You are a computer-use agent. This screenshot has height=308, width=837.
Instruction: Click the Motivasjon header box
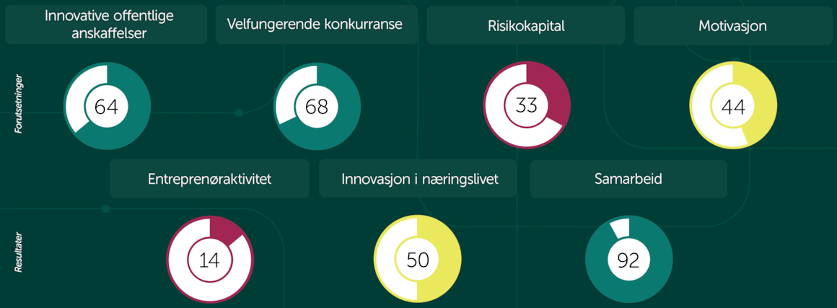[732, 25]
